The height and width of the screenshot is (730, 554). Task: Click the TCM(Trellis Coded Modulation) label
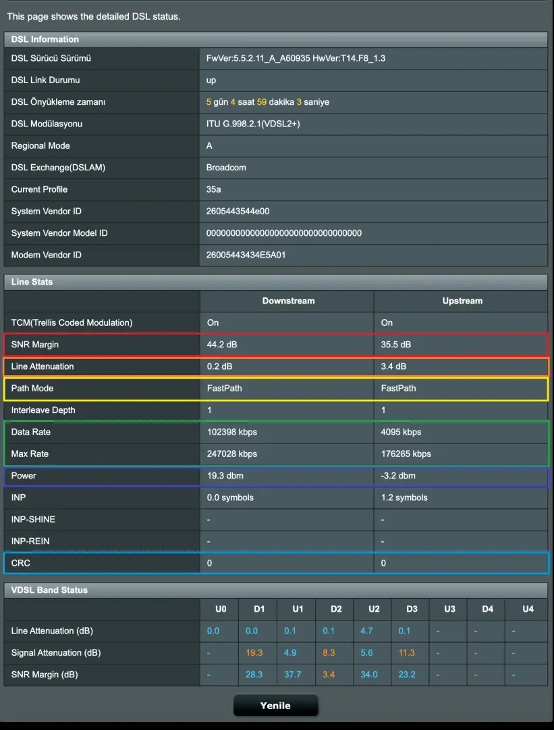point(72,322)
